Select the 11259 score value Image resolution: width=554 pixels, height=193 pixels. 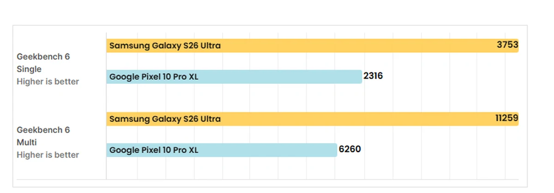pos(506,118)
